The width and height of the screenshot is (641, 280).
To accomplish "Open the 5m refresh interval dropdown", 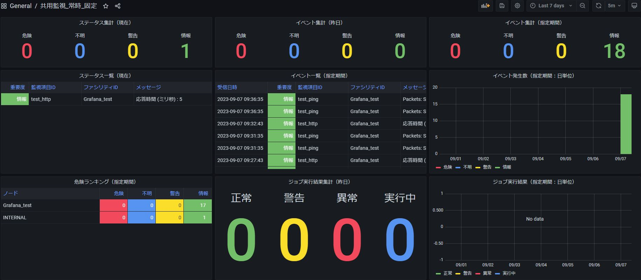I will [x=614, y=6].
